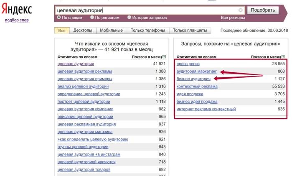Switch to the 'Десктопы' tab
The width and height of the screenshot is (292, 176).
click(83, 31)
